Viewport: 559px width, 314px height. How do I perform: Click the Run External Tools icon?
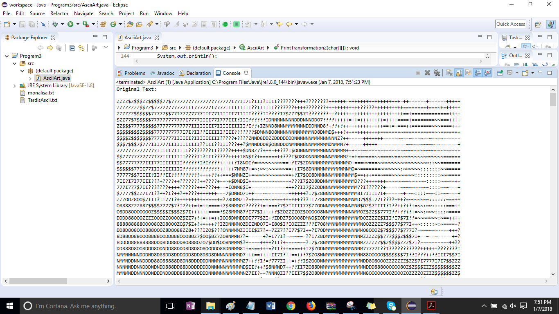click(x=86, y=24)
